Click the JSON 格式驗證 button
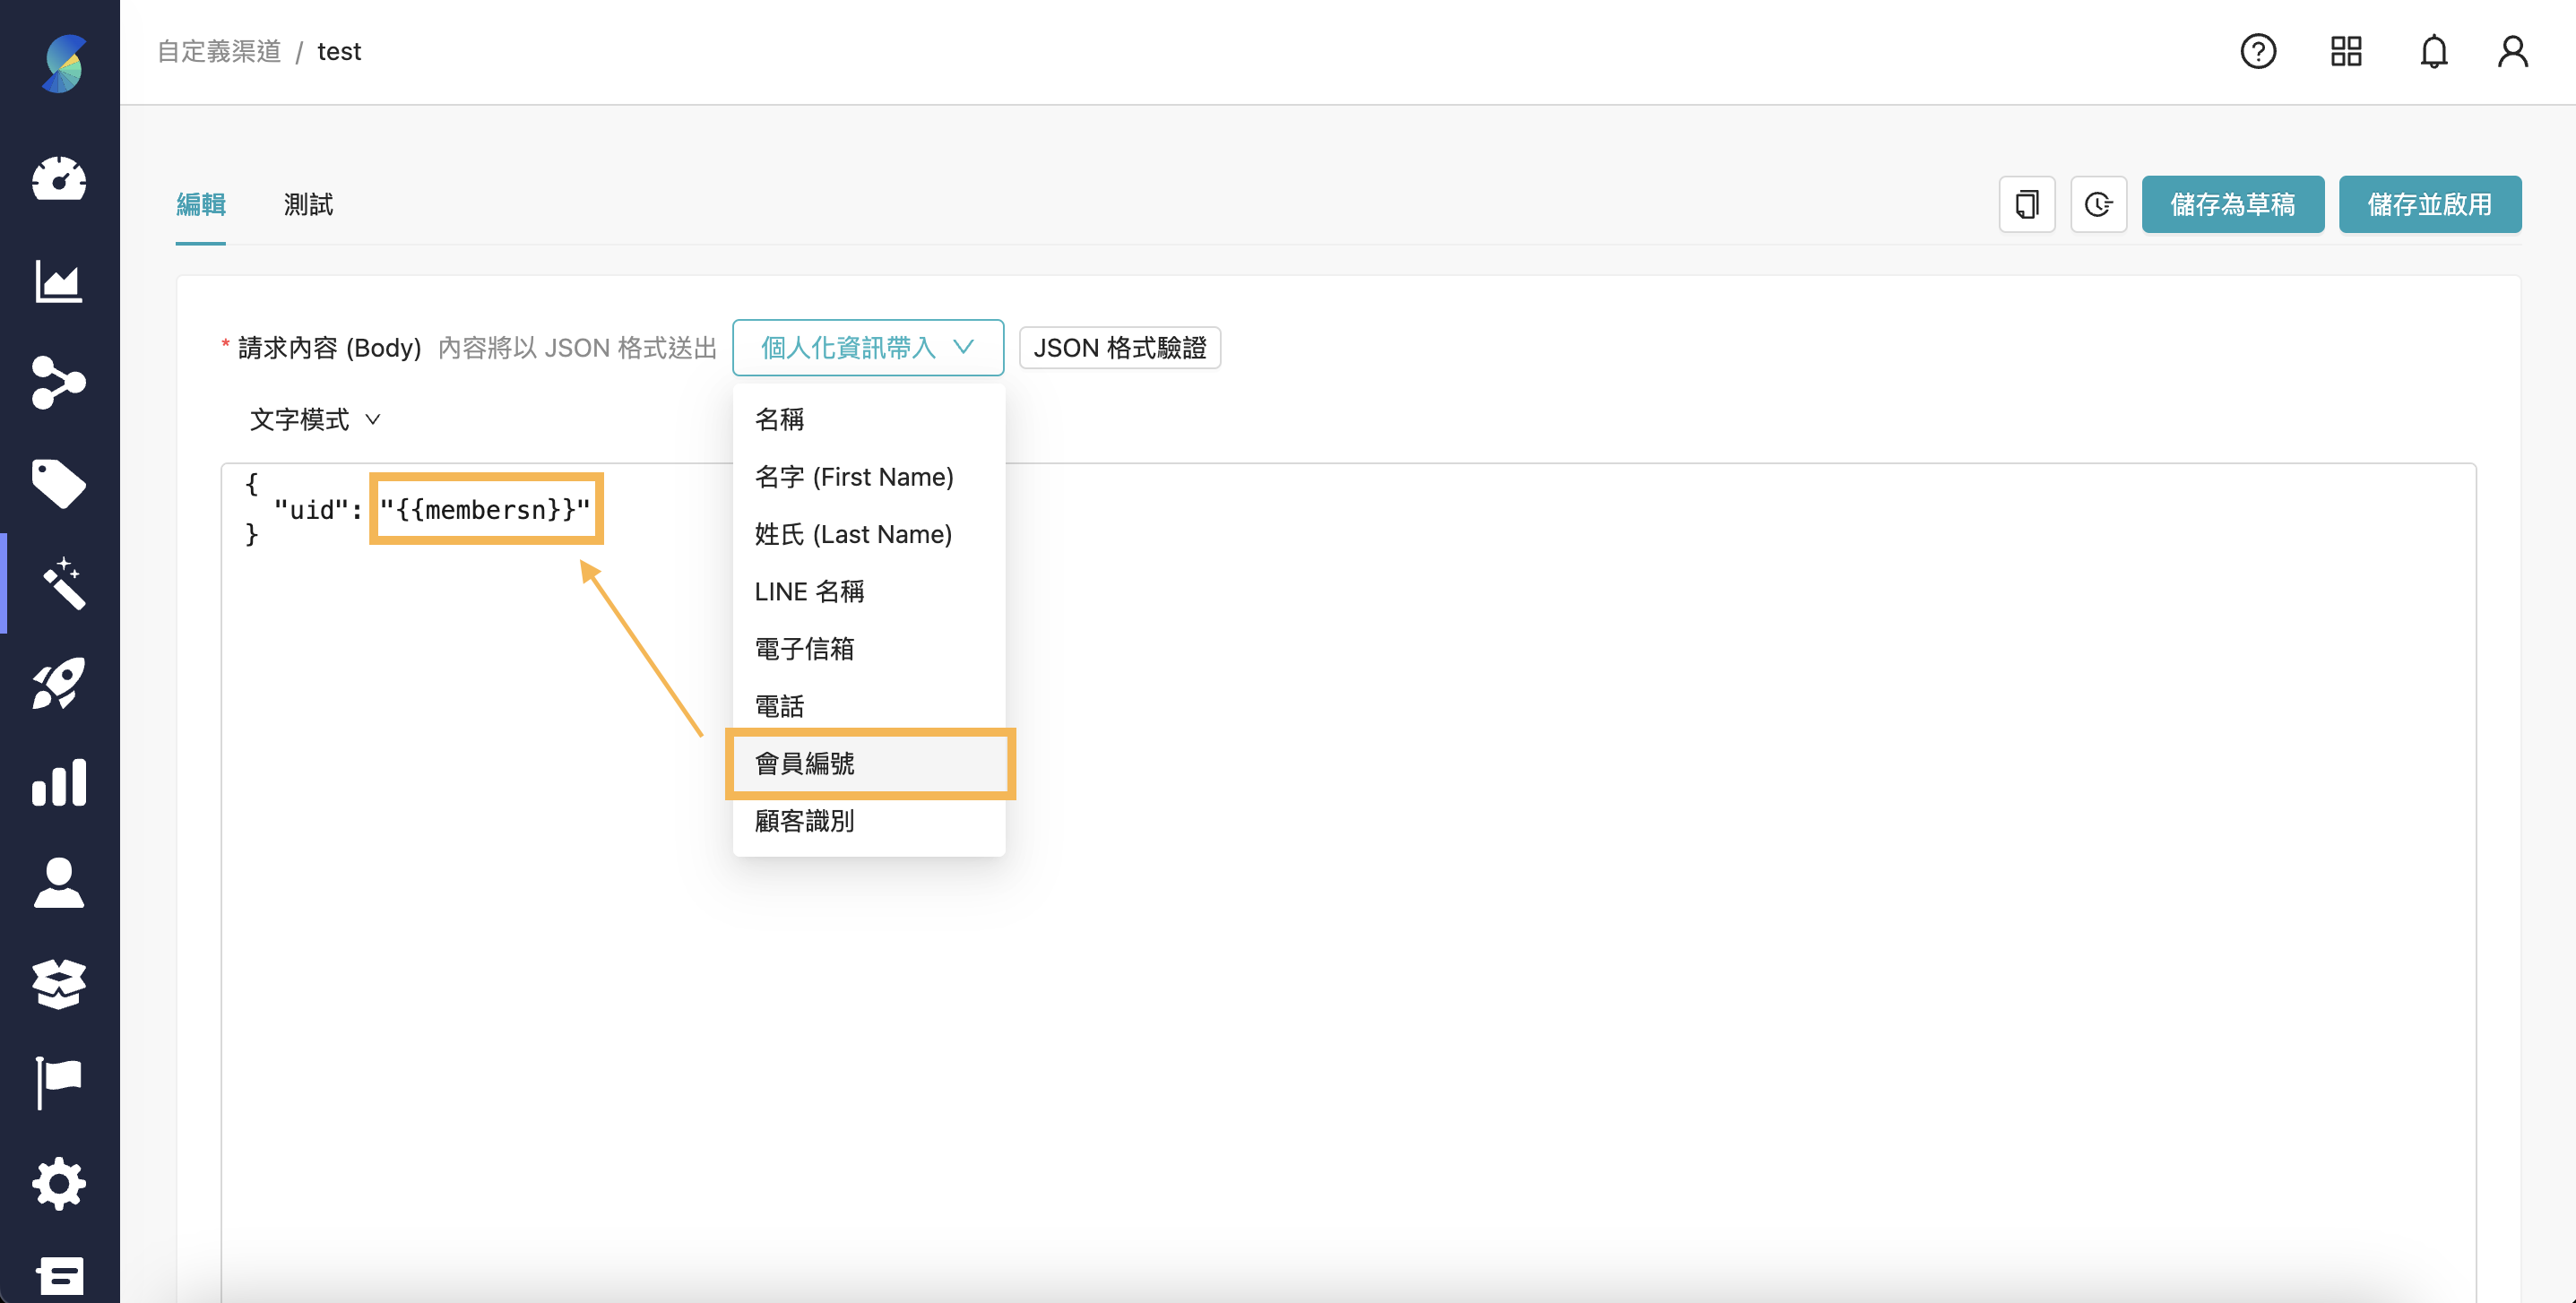2576x1303 pixels. [x=1119, y=347]
